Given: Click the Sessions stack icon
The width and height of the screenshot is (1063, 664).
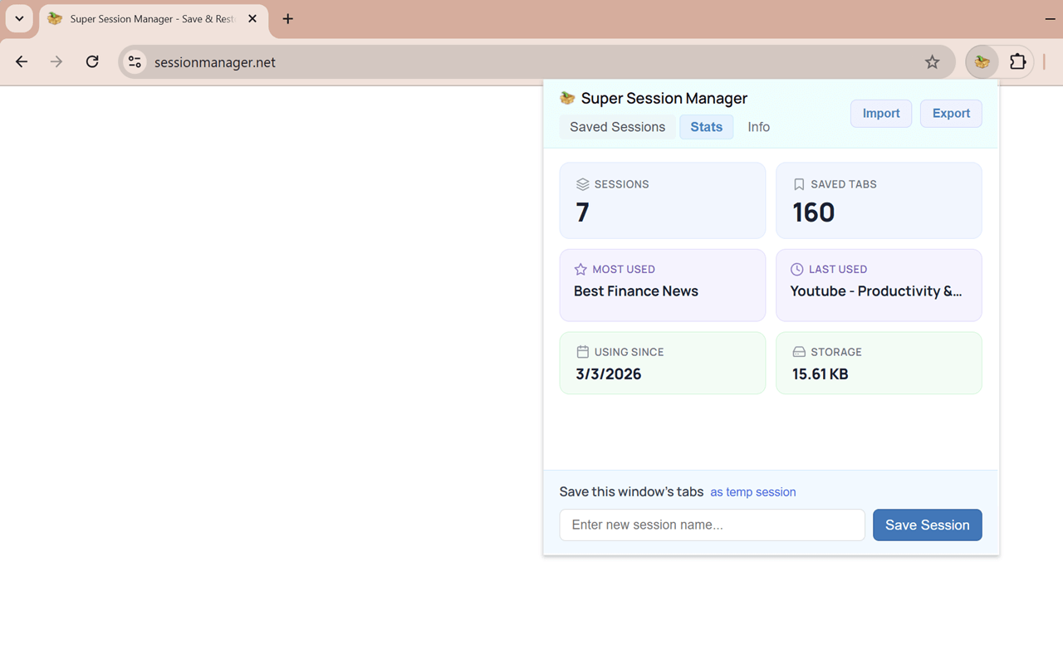Looking at the screenshot, I should pos(582,184).
